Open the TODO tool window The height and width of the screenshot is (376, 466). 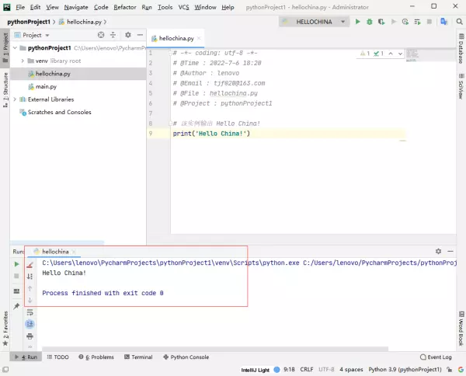click(x=58, y=357)
